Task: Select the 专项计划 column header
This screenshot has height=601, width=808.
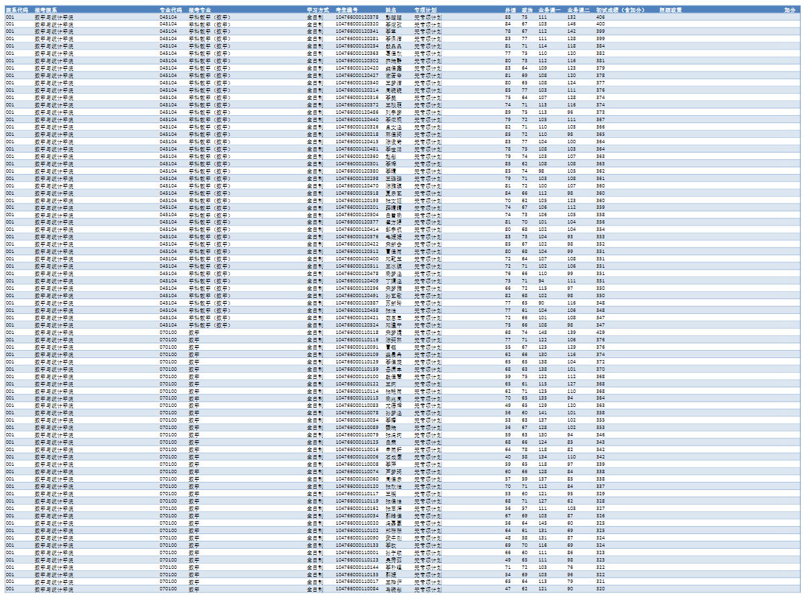Action: (x=425, y=10)
